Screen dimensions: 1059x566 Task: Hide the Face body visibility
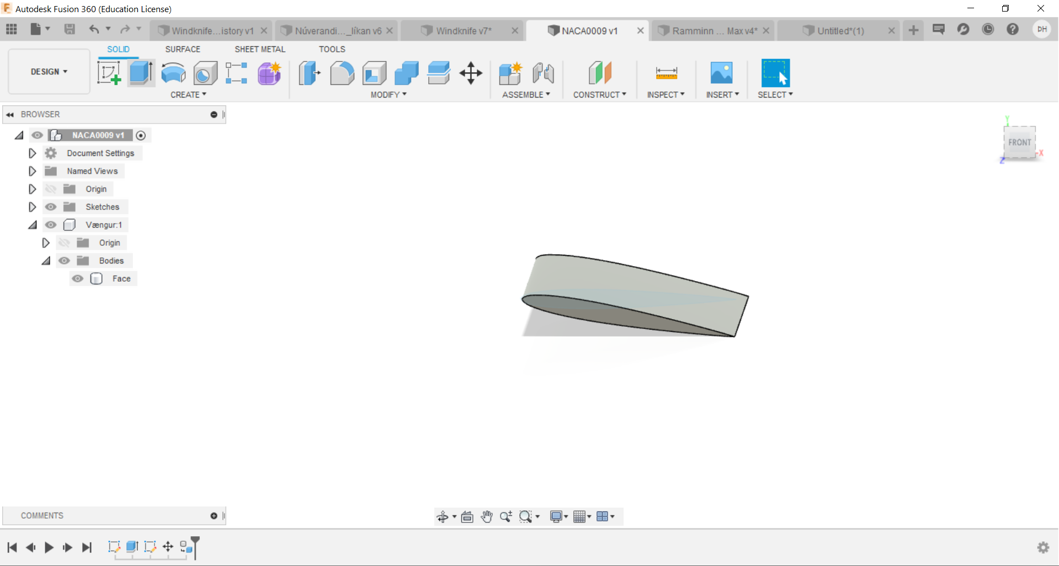click(x=78, y=278)
